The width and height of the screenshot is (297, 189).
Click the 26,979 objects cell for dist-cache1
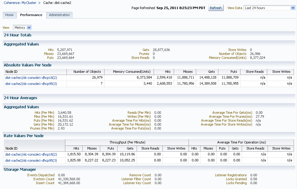pyautogui.click(x=85, y=78)
